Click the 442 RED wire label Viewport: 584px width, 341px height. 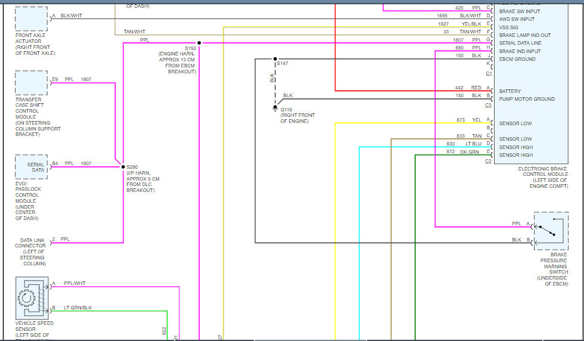coord(468,88)
